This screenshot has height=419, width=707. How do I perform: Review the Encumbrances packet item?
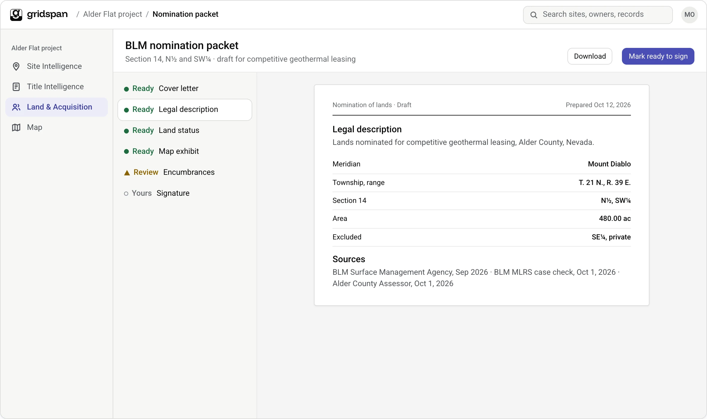click(185, 172)
